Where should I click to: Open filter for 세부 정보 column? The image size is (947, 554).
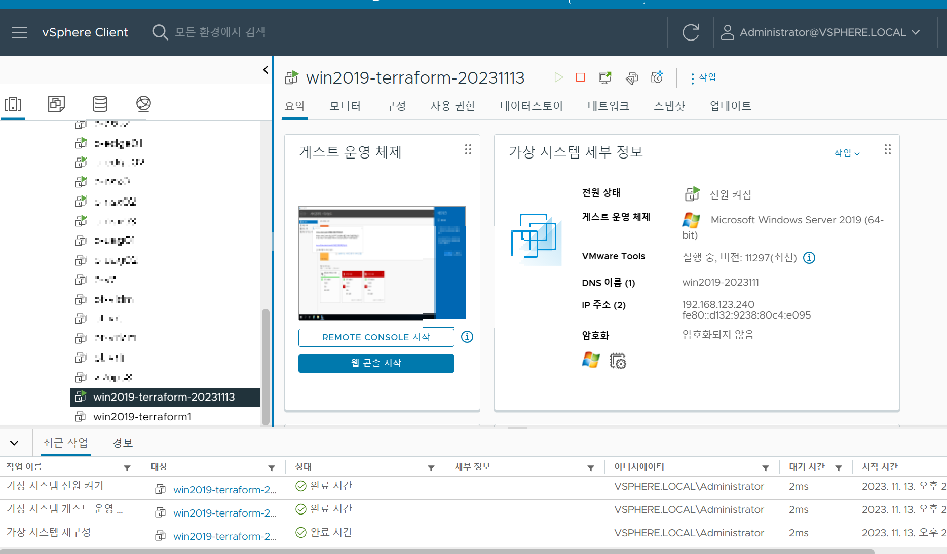(x=591, y=468)
